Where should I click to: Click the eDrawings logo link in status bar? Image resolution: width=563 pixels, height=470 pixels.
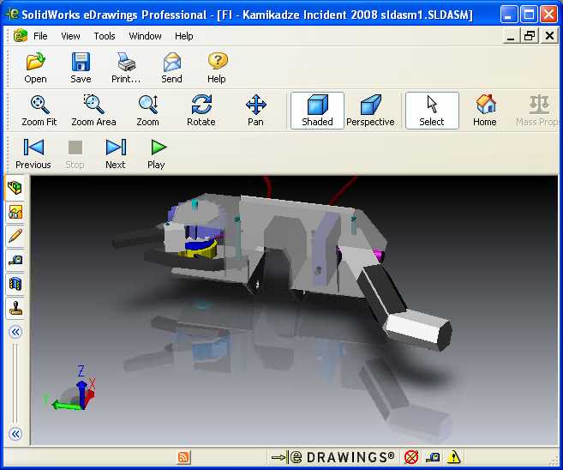tap(333, 457)
